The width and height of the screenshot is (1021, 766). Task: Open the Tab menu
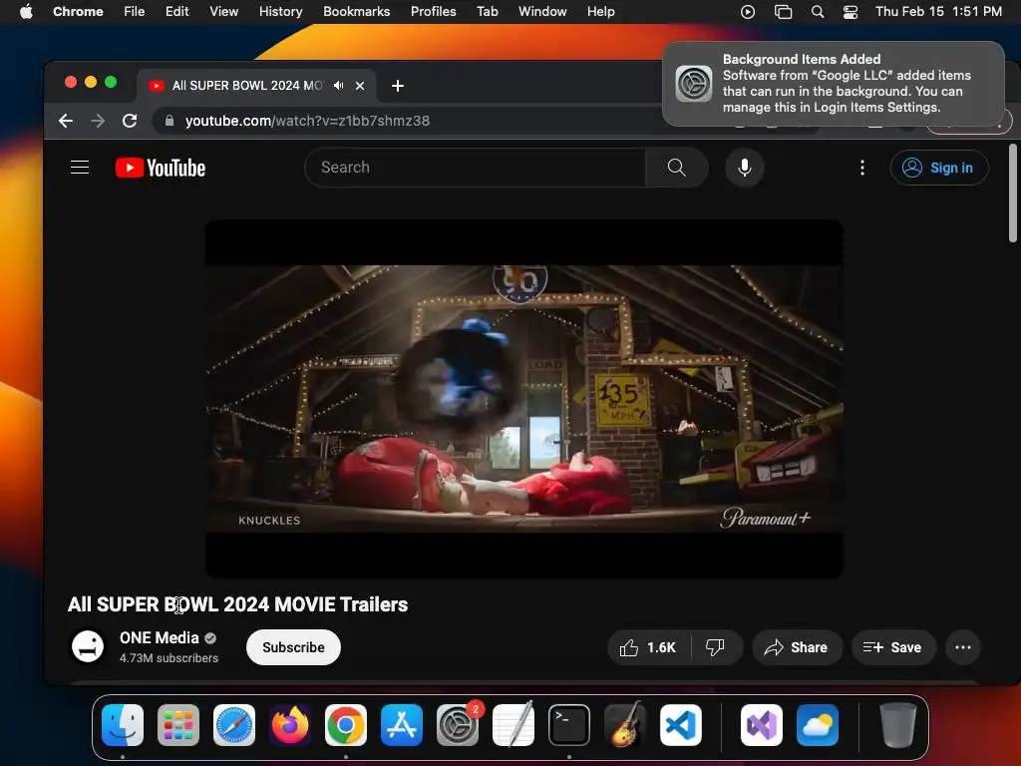coord(487,11)
